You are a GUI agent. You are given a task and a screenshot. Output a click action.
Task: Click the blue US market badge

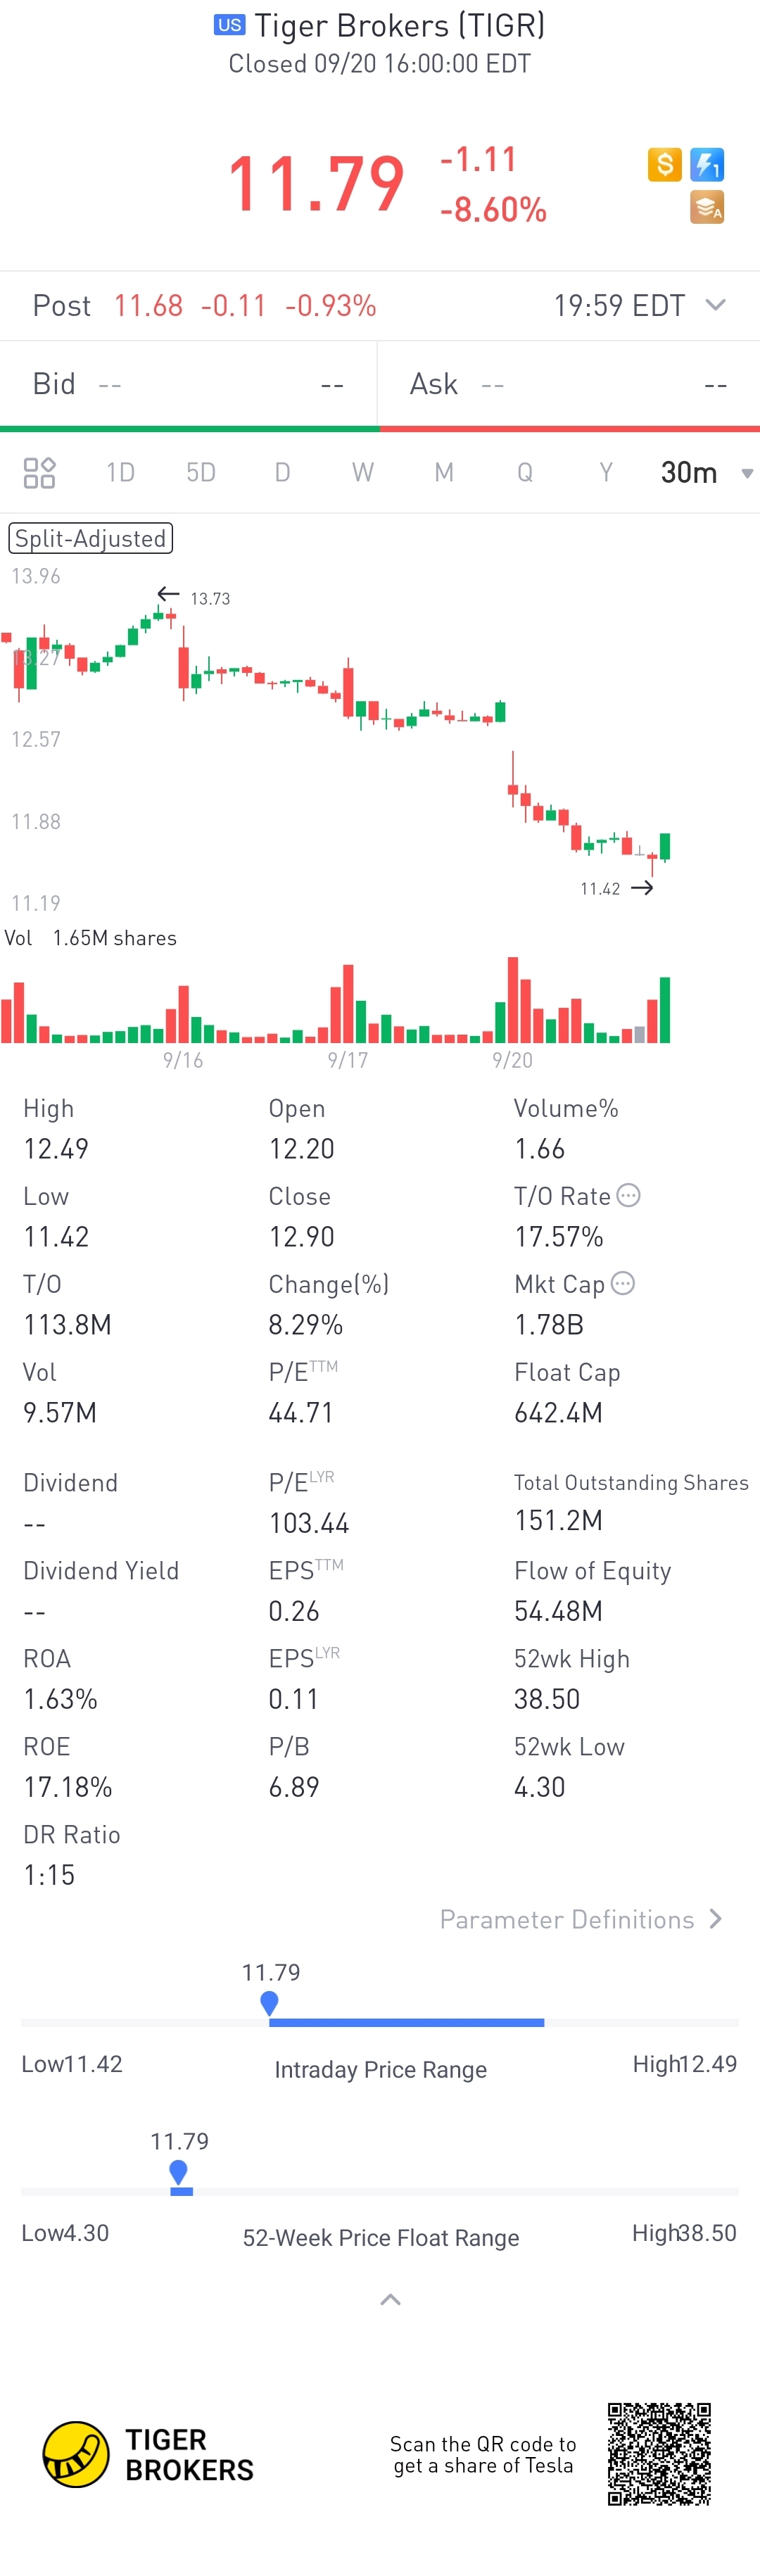230,25
